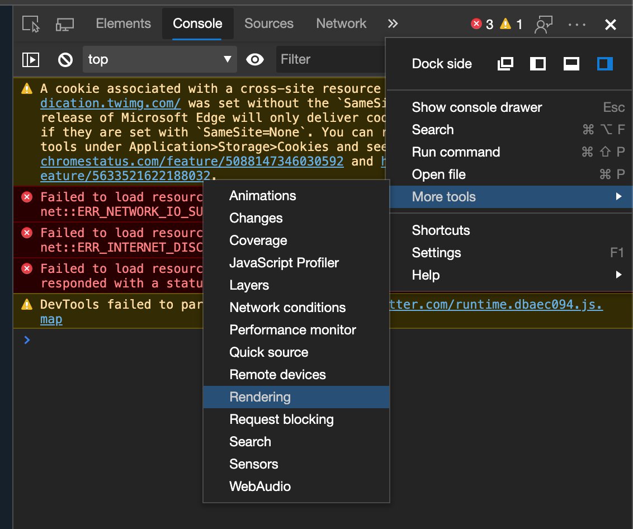Open the three-dots customize menu
This screenshot has height=529, width=633.
pyautogui.click(x=577, y=25)
